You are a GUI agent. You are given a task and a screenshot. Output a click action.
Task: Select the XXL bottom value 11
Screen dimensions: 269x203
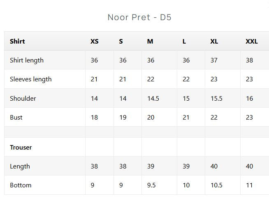click(x=249, y=185)
